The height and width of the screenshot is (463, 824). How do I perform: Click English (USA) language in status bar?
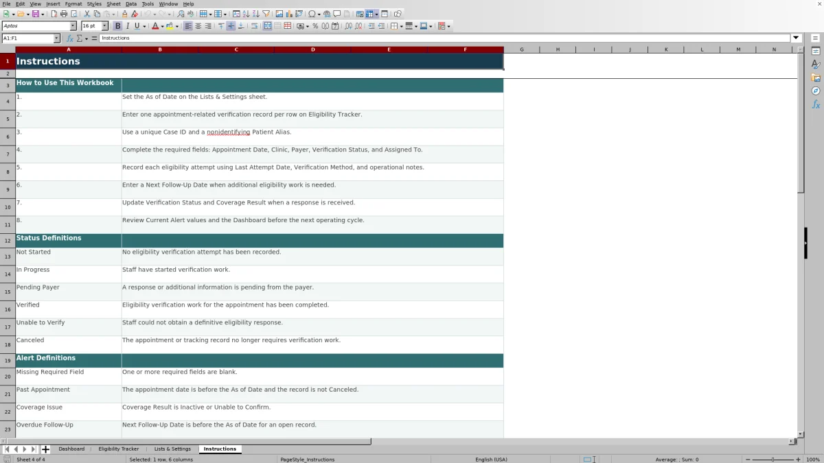coord(492,460)
